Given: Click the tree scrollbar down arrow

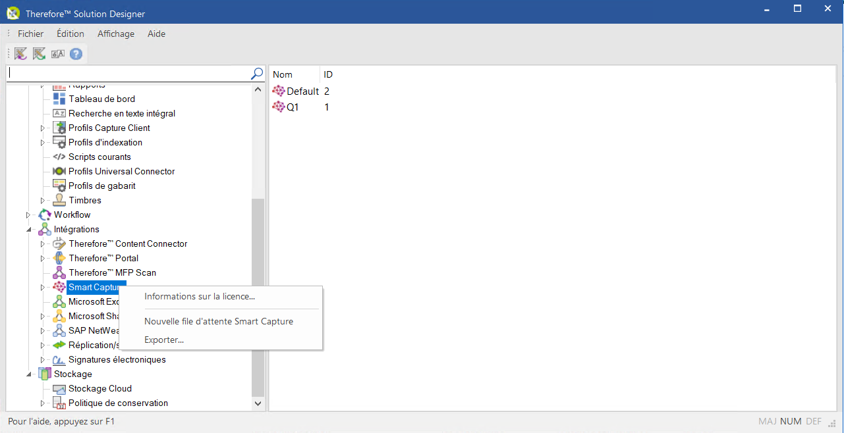Looking at the screenshot, I should 258,403.
